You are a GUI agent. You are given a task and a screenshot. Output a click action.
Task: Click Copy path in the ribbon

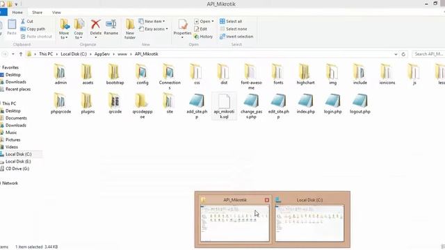33,29
